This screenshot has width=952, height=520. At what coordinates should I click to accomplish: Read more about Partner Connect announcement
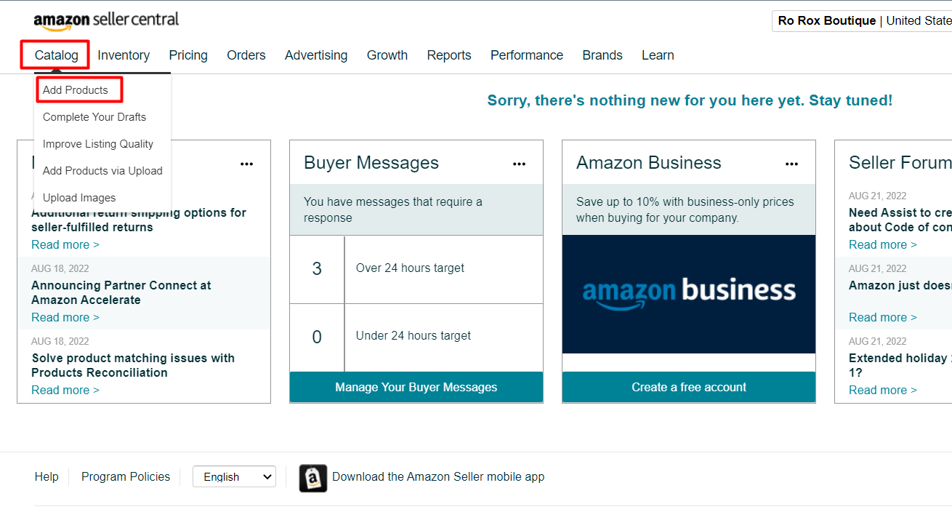(x=65, y=317)
